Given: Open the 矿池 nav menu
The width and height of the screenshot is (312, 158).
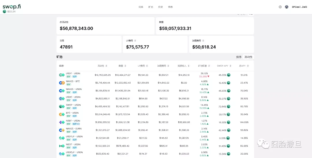Looking at the screenshot, I should click(151, 7).
